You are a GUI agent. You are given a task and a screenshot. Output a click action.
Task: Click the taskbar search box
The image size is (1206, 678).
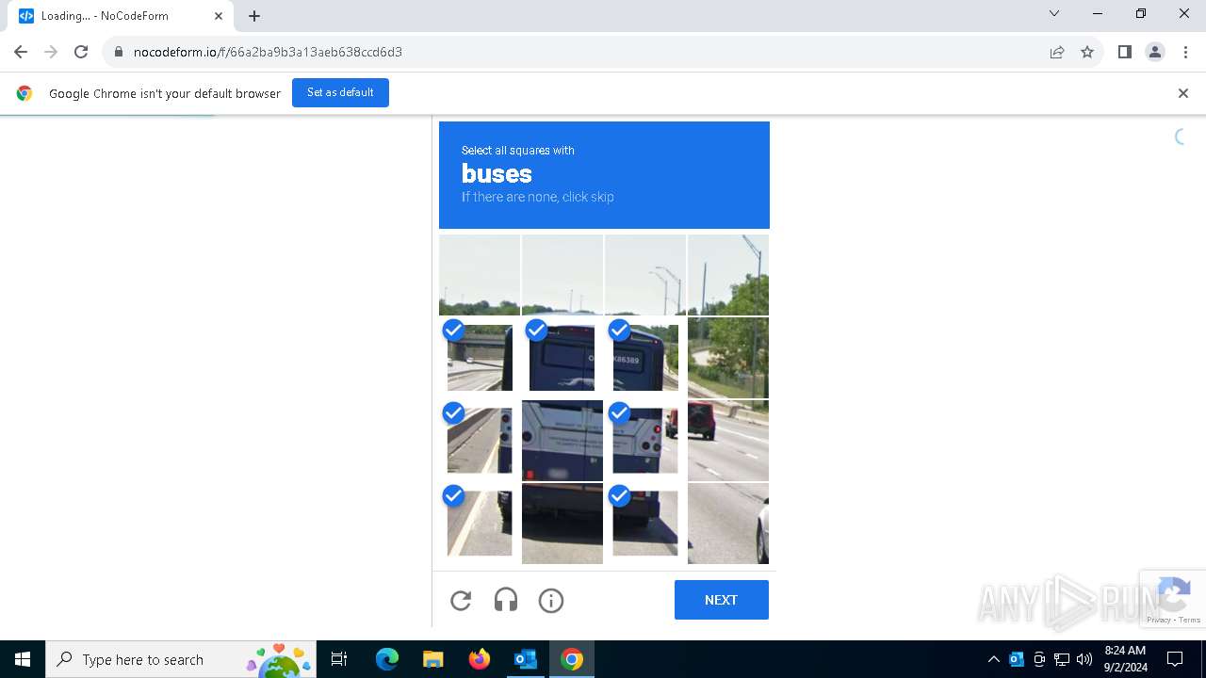182,659
